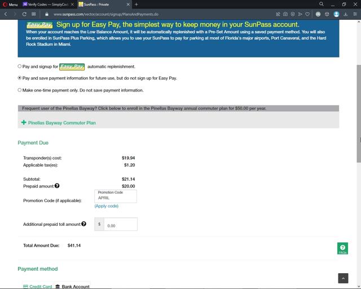Open the tab search magnifier icon
361x289 pixels.
(322, 4)
